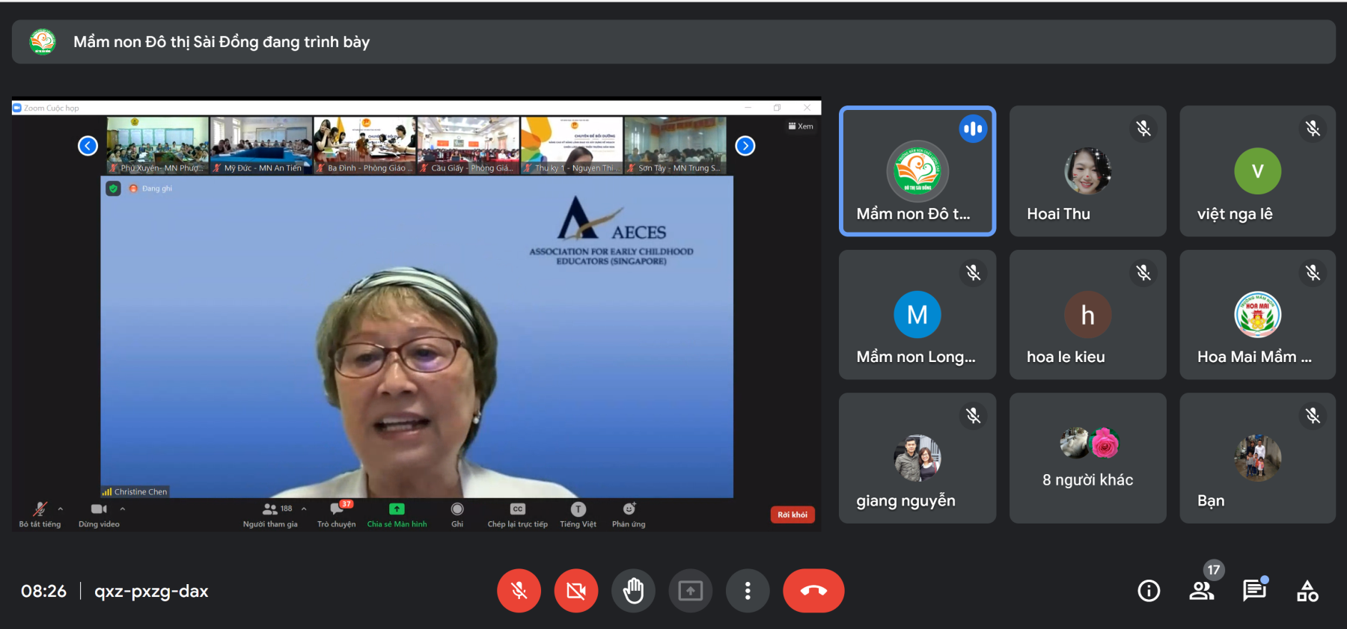Click the present now screen icon
The image size is (1347, 629).
[x=690, y=591]
